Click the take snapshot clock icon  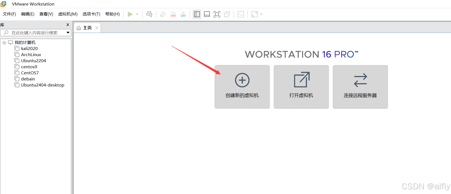tap(163, 14)
